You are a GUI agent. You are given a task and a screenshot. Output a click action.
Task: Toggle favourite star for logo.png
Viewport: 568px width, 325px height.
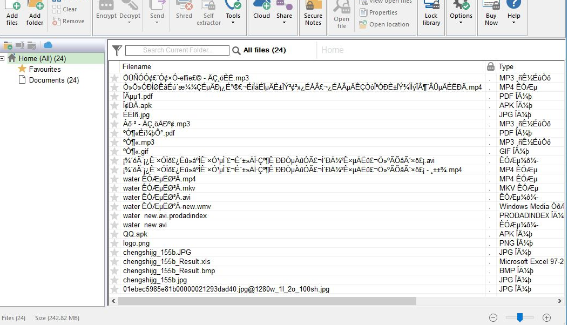click(114, 243)
